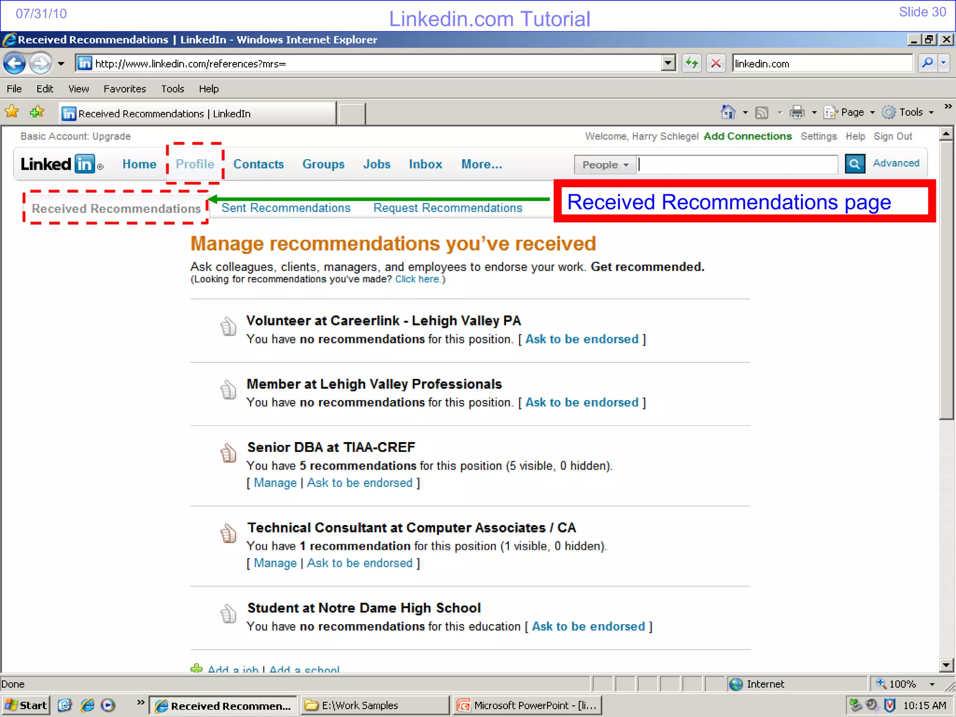Select the Received Recommendations tab

point(116,209)
